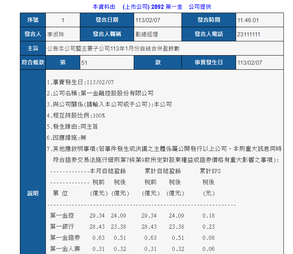Click the 發言人電話 header cell
This screenshot has height=254, width=293.
[x=209, y=34]
